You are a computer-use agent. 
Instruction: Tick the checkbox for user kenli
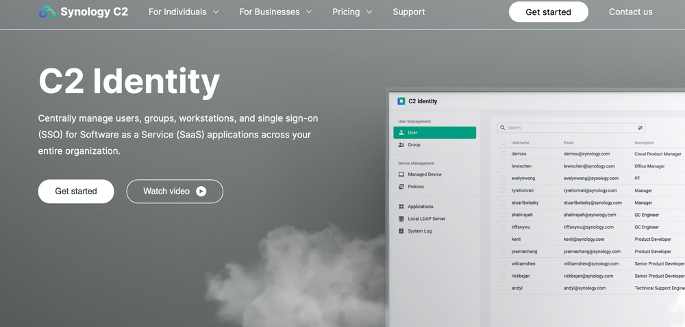pyautogui.click(x=503, y=239)
